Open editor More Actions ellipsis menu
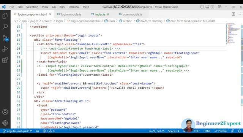This screenshot has height=137, width=243. click(239, 14)
